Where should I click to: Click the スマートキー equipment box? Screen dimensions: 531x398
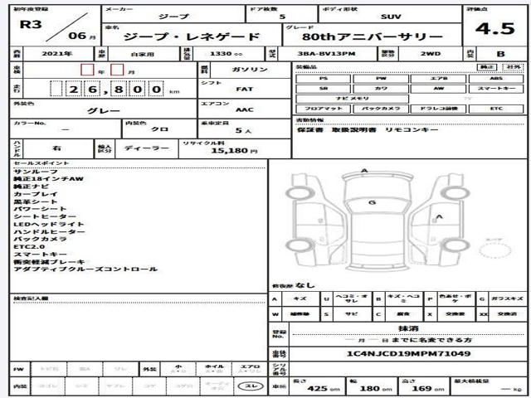tap(496, 89)
